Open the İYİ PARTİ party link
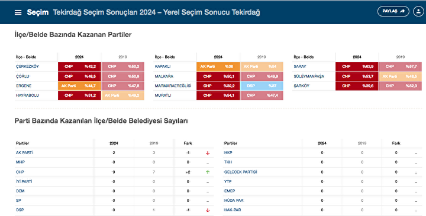The image size is (426, 216). (x=24, y=182)
